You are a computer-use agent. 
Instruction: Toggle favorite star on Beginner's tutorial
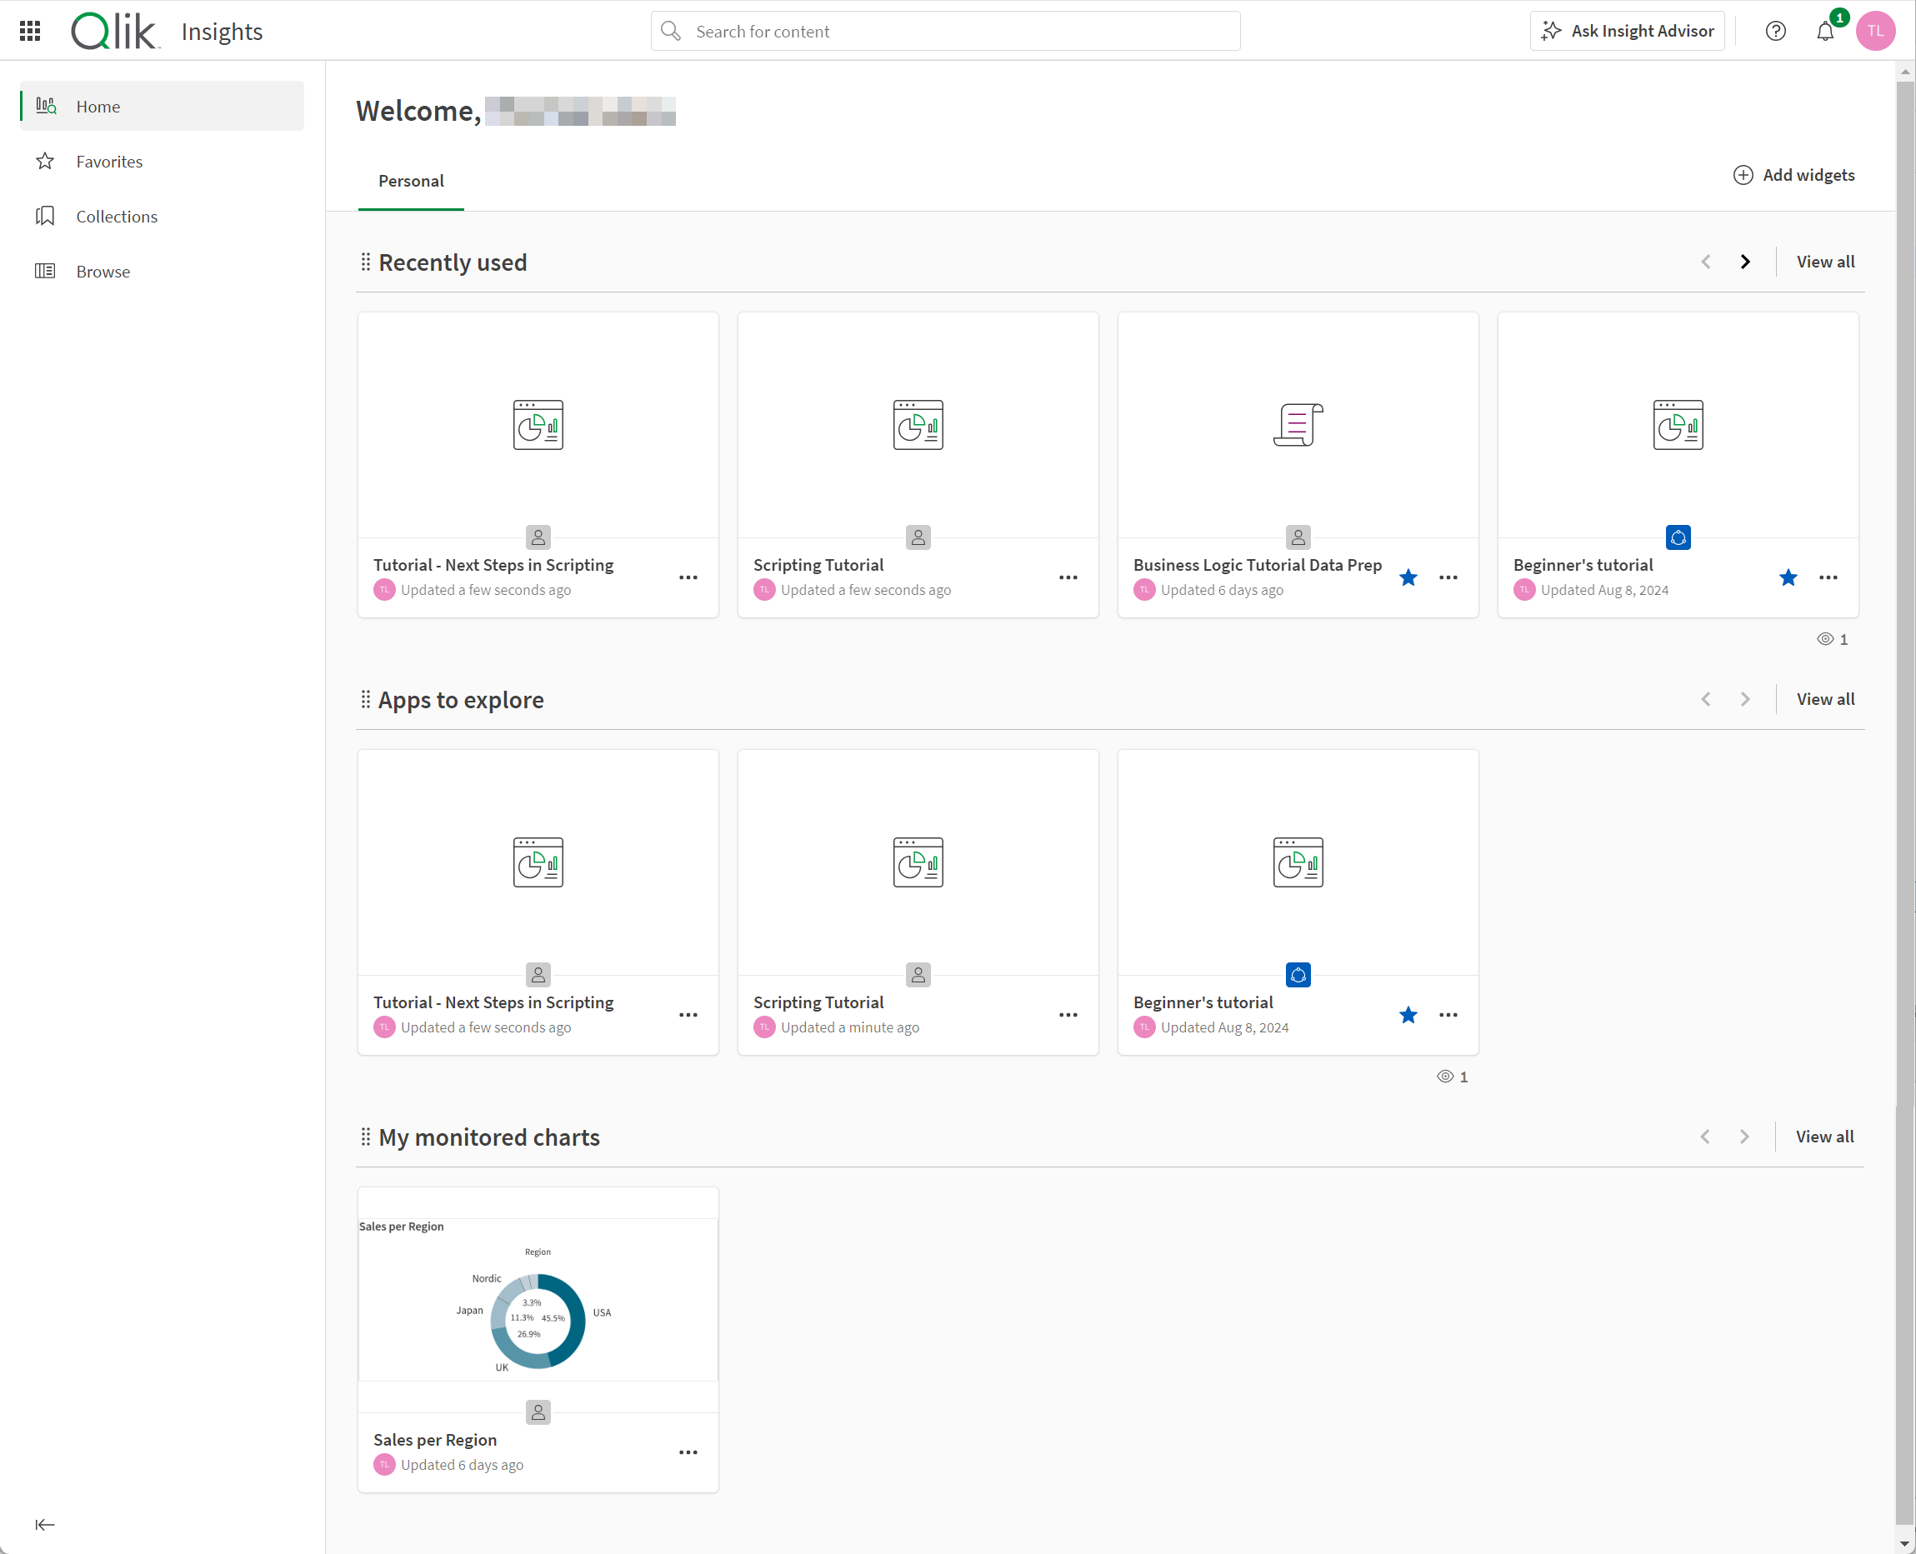point(1789,577)
